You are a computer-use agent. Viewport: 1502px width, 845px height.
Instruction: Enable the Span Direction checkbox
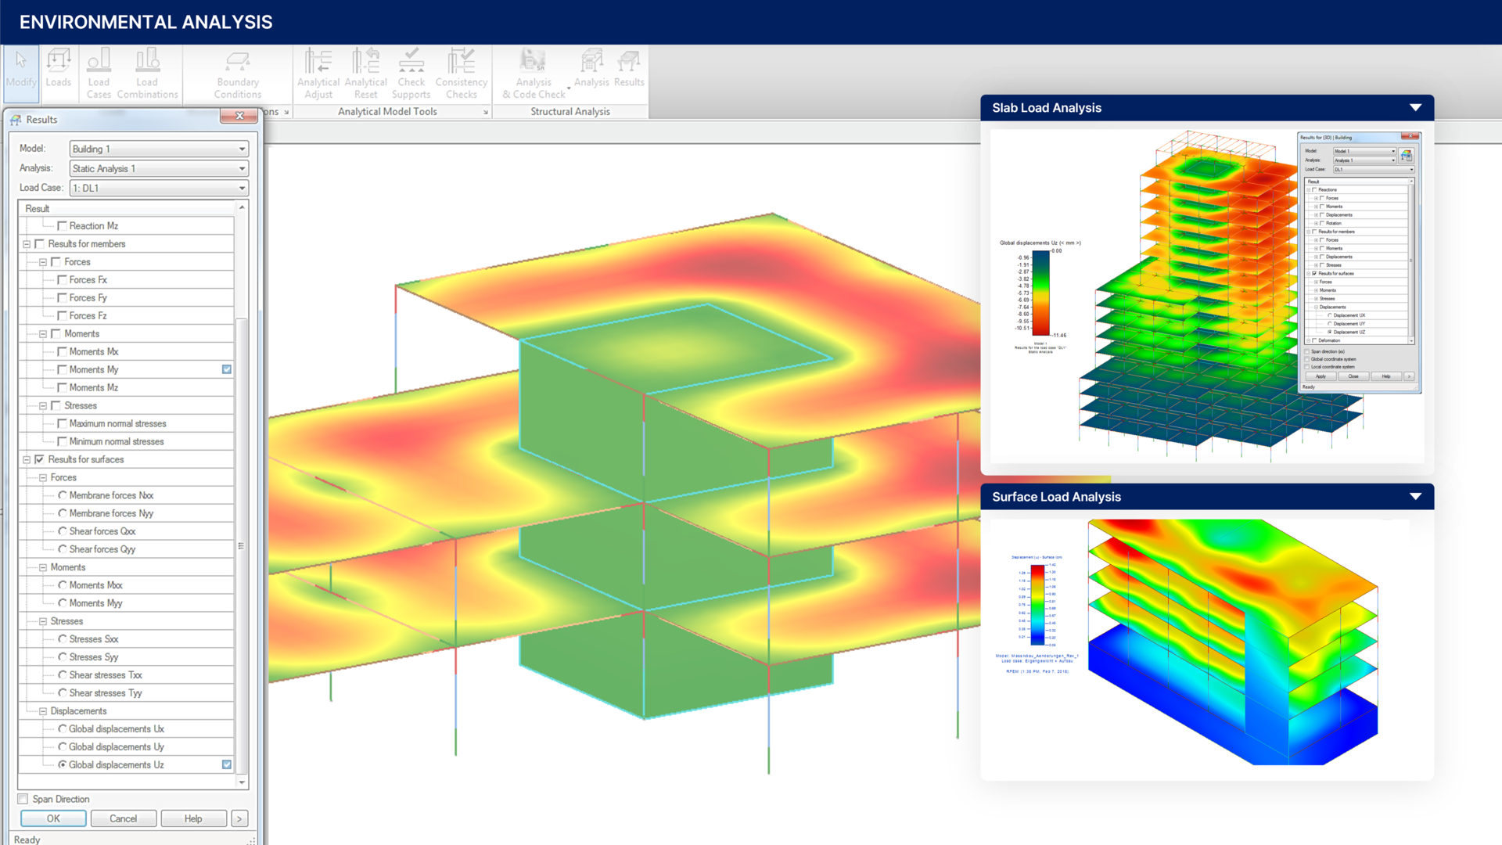click(23, 799)
